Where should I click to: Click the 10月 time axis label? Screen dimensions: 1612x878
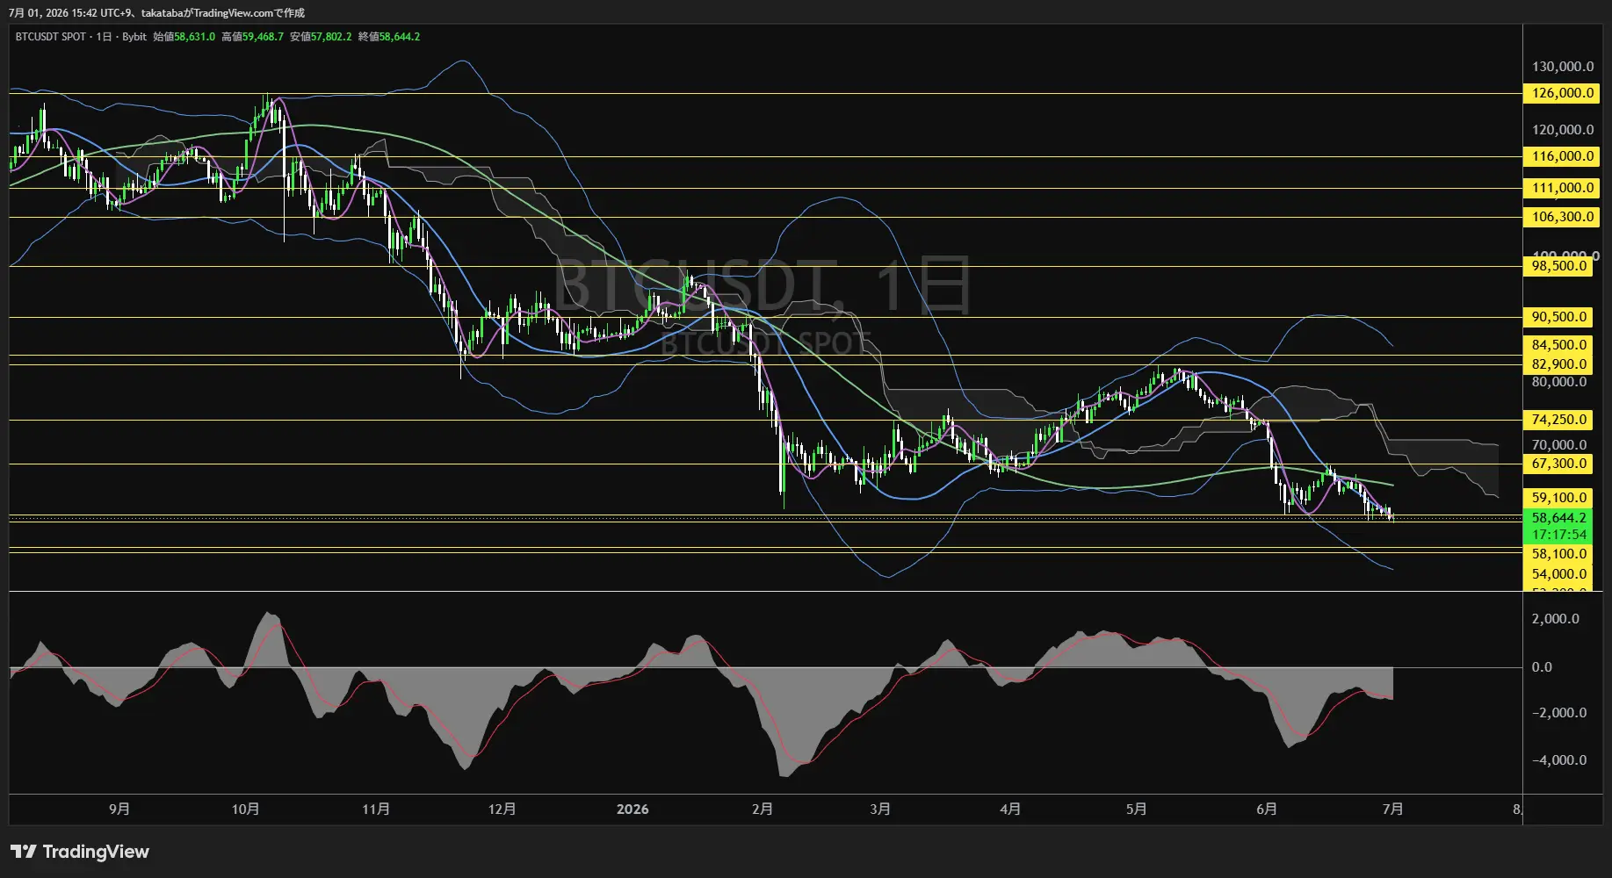tap(246, 809)
